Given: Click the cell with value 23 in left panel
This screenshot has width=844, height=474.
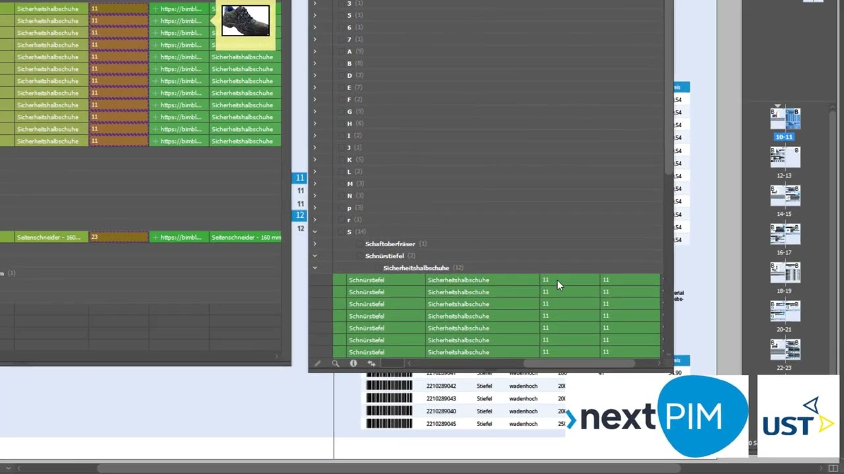Looking at the screenshot, I should coord(119,237).
